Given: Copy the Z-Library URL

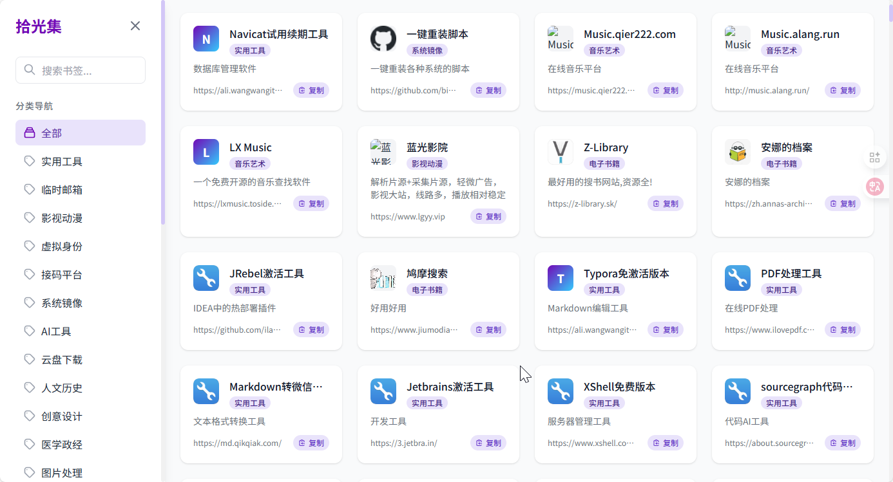Looking at the screenshot, I should (666, 203).
